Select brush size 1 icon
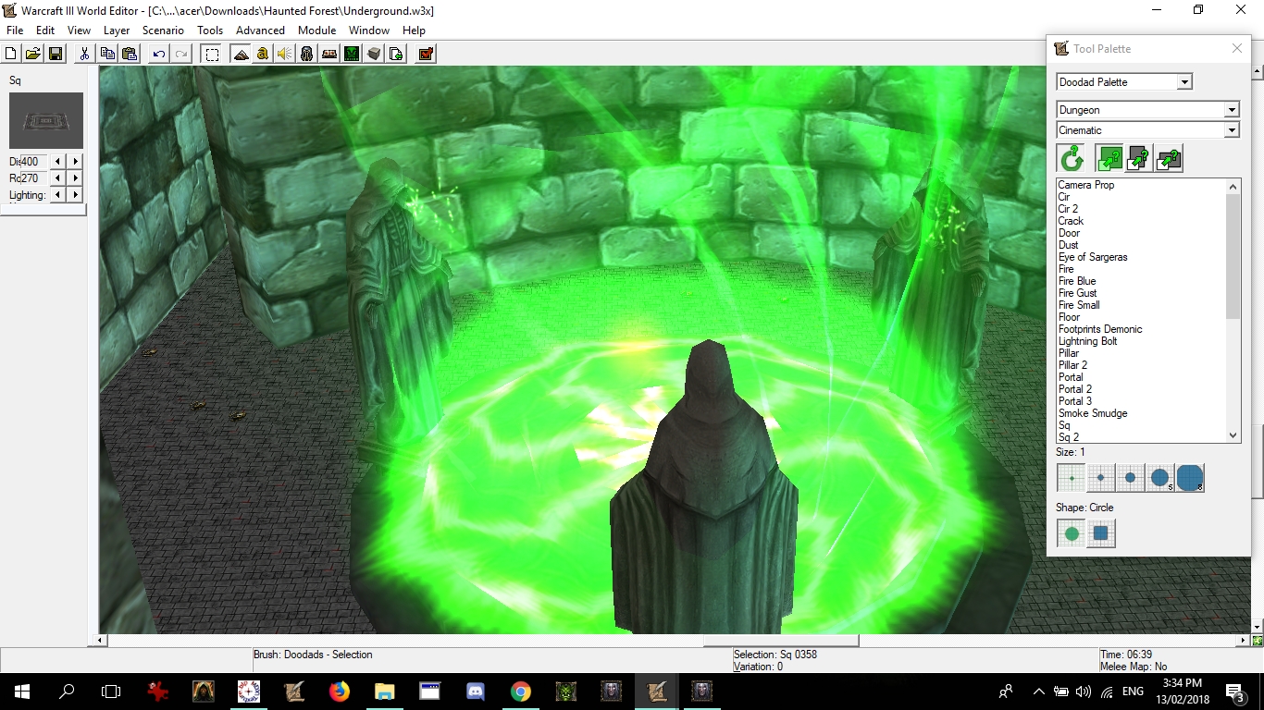Viewport: 1264px width, 710px height. click(1072, 478)
